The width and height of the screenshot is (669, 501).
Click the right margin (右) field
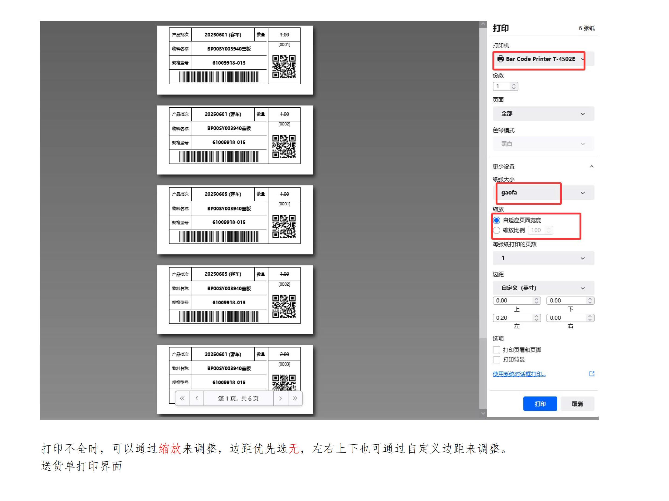click(570, 318)
